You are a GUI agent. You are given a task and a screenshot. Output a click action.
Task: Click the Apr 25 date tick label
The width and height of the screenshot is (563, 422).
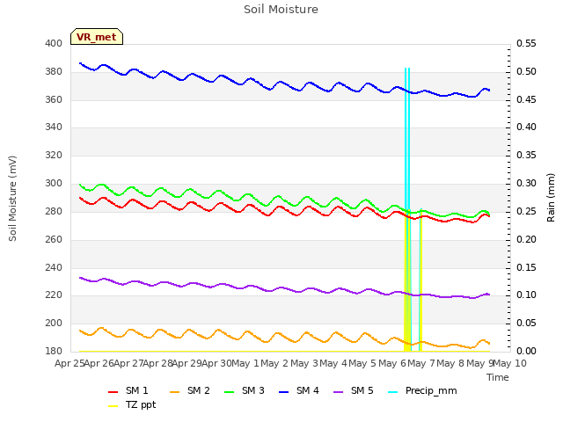[x=69, y=363]
